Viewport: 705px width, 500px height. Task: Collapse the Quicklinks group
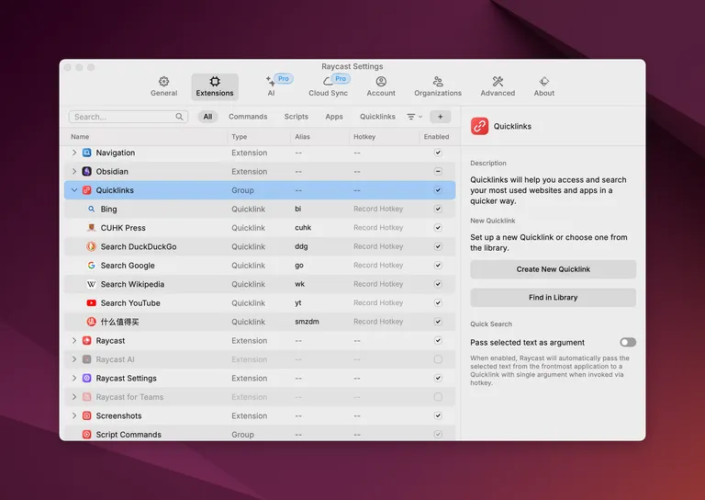74,190
